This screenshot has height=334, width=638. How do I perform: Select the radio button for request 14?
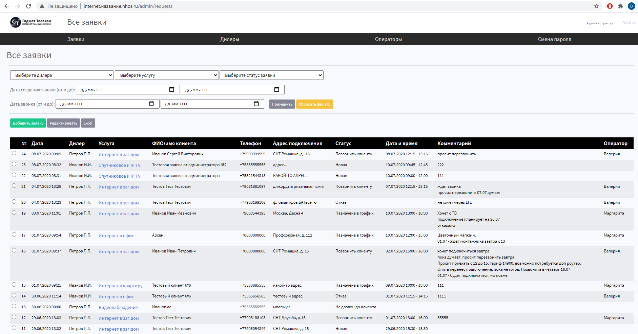click(x=14, y=295)
